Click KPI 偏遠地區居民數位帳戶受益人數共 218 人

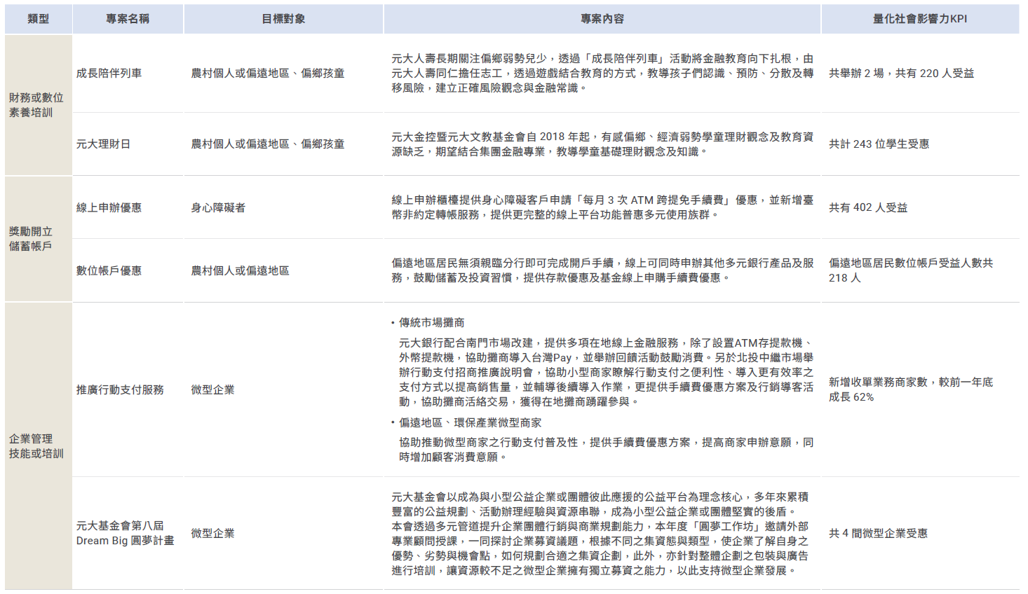(x=911, y=270)
